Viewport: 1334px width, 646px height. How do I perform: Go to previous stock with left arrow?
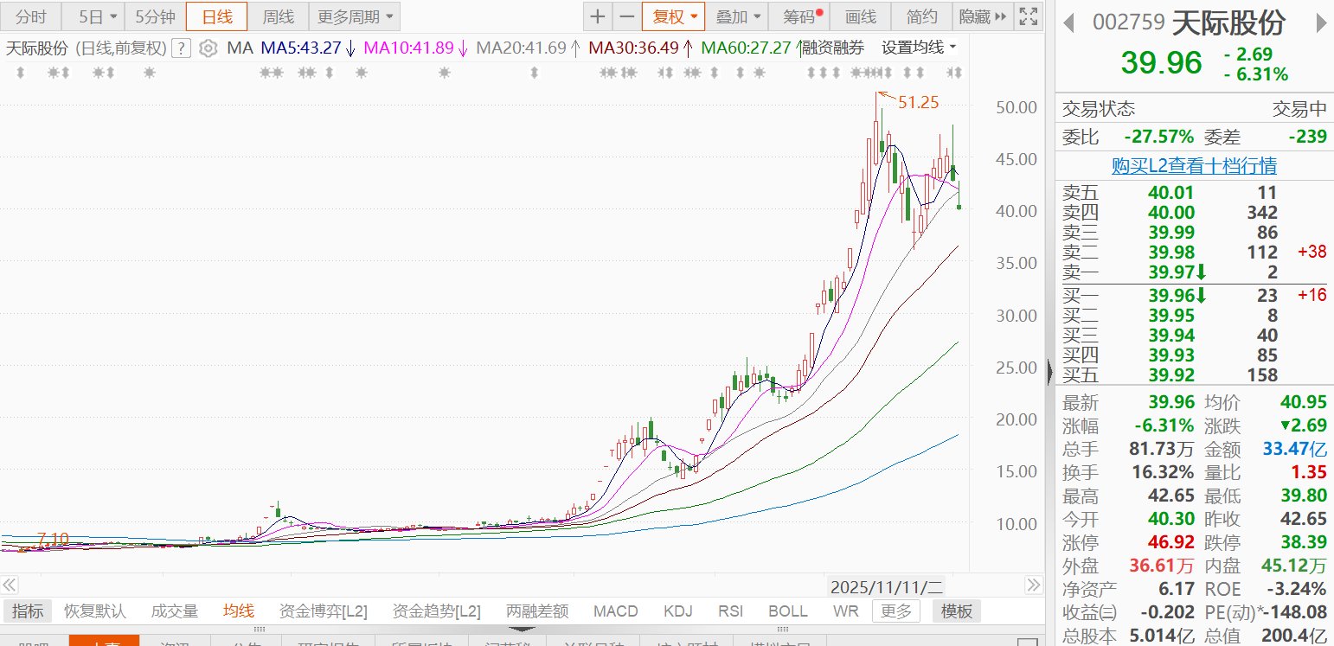pos(1069,22)
